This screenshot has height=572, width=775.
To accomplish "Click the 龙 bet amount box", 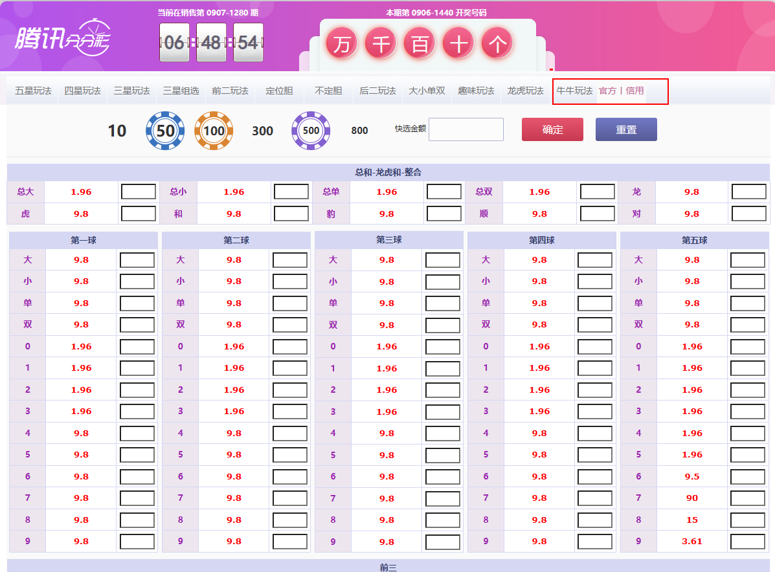I will [749, 192].
